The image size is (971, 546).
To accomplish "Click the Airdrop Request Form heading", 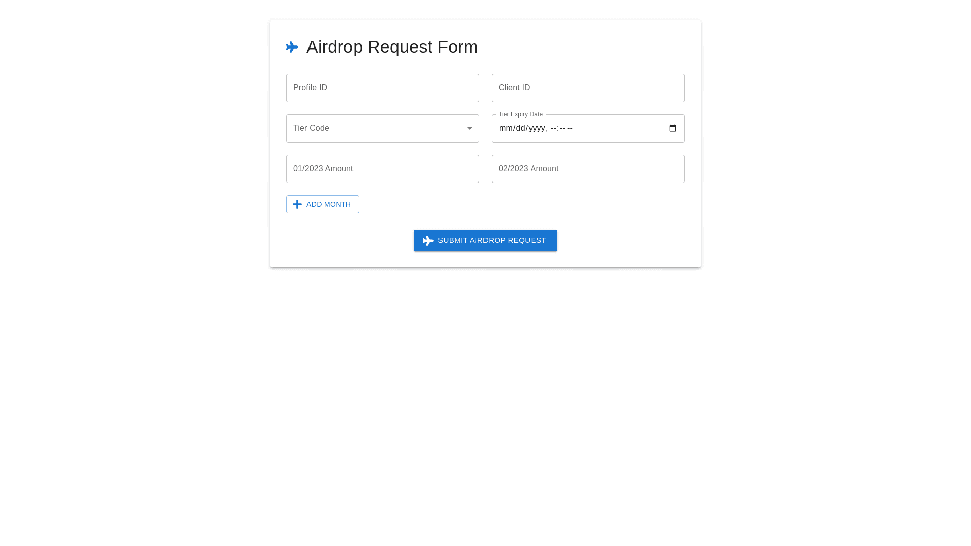I will coord(392,47).
